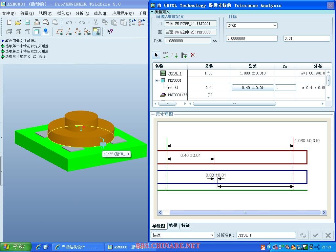Viewport: 336px width, 252px height.
Task: Click the Cp field containing 1
Action: pos(286,88)
